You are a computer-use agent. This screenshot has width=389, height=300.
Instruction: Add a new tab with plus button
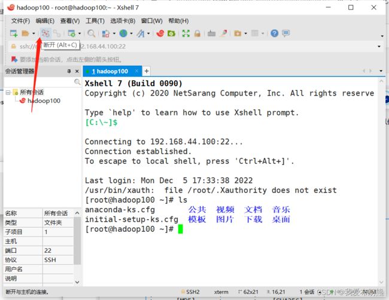tap(147, 71)
